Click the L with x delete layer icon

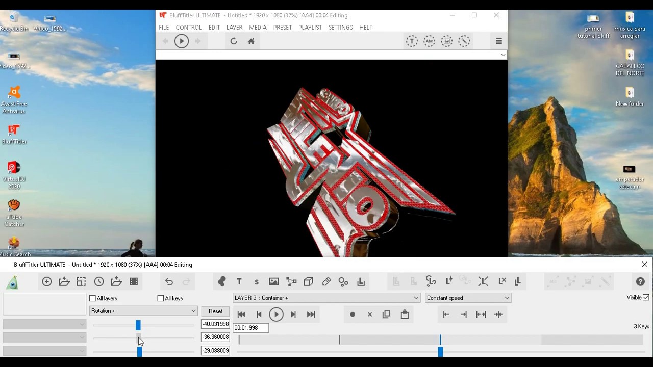point(502,281)
